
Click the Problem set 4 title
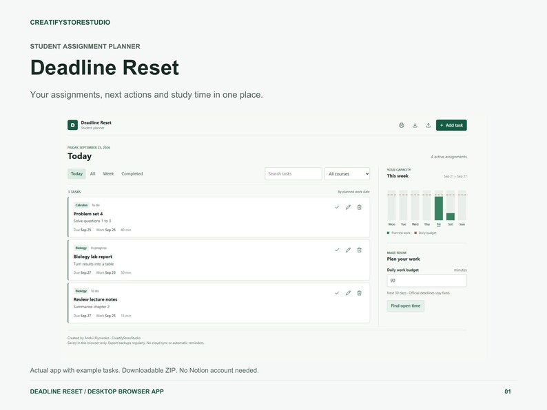pyautogui.click(x=88, y=214)
